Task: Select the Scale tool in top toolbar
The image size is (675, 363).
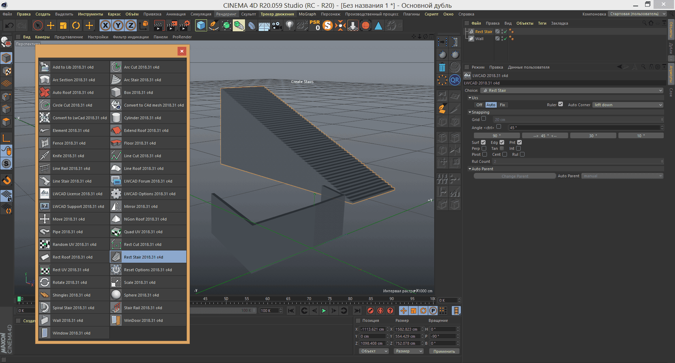Action: (x=63, y=25)
